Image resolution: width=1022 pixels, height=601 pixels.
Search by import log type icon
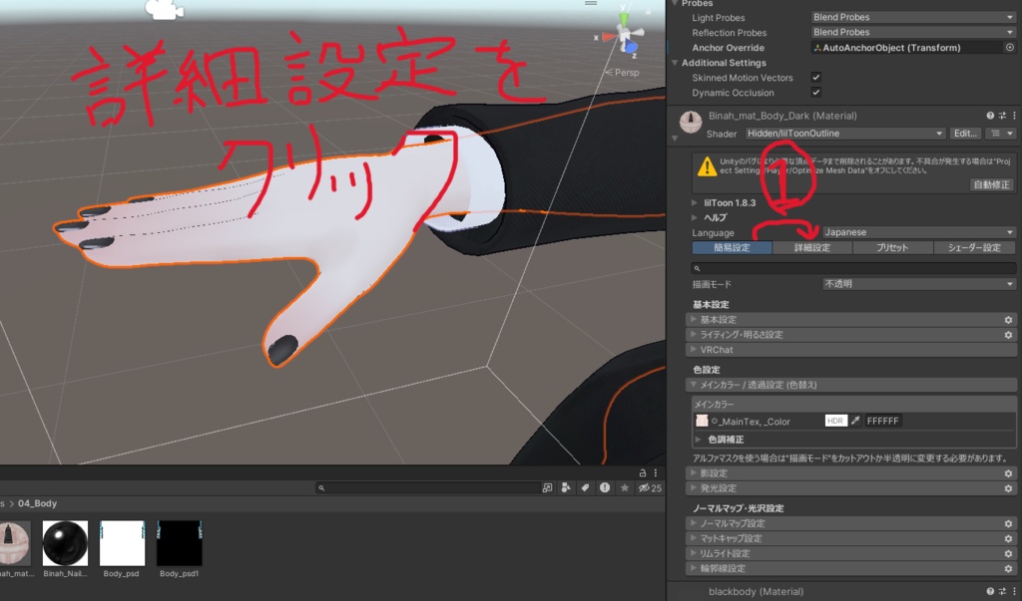(605, 487)
